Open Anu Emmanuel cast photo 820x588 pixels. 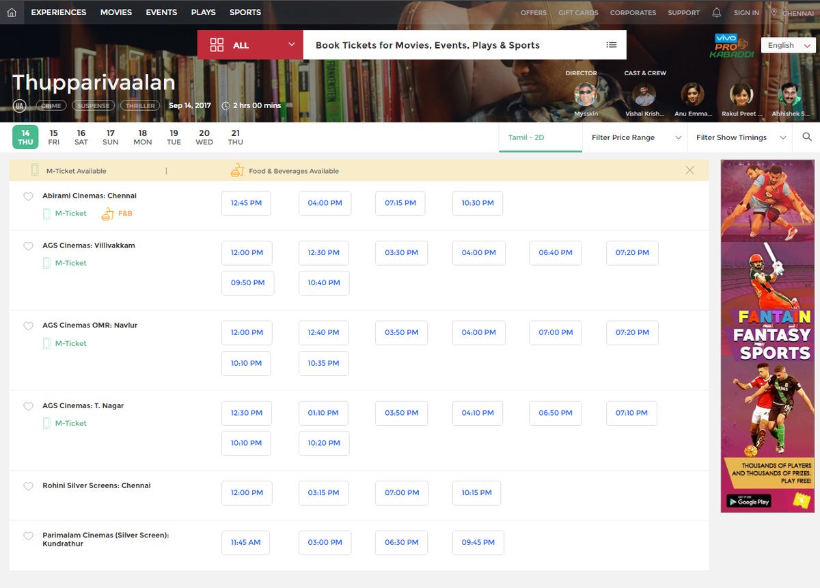pos(693,95)
